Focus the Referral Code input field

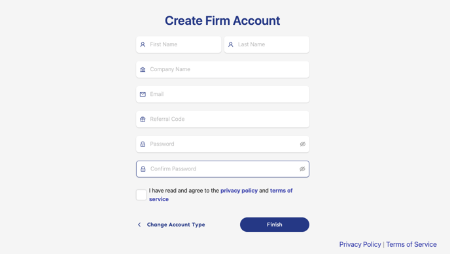(x=222, y=119)
